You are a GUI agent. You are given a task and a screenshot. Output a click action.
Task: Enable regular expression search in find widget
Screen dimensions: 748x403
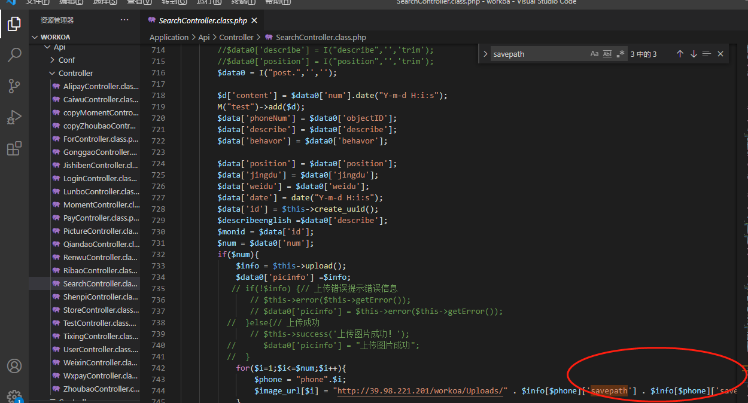pos(621,54)
